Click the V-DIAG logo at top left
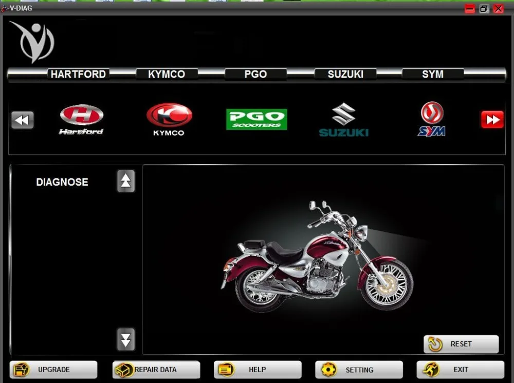This screenshot has height=383, width=514. coord(32,42)
